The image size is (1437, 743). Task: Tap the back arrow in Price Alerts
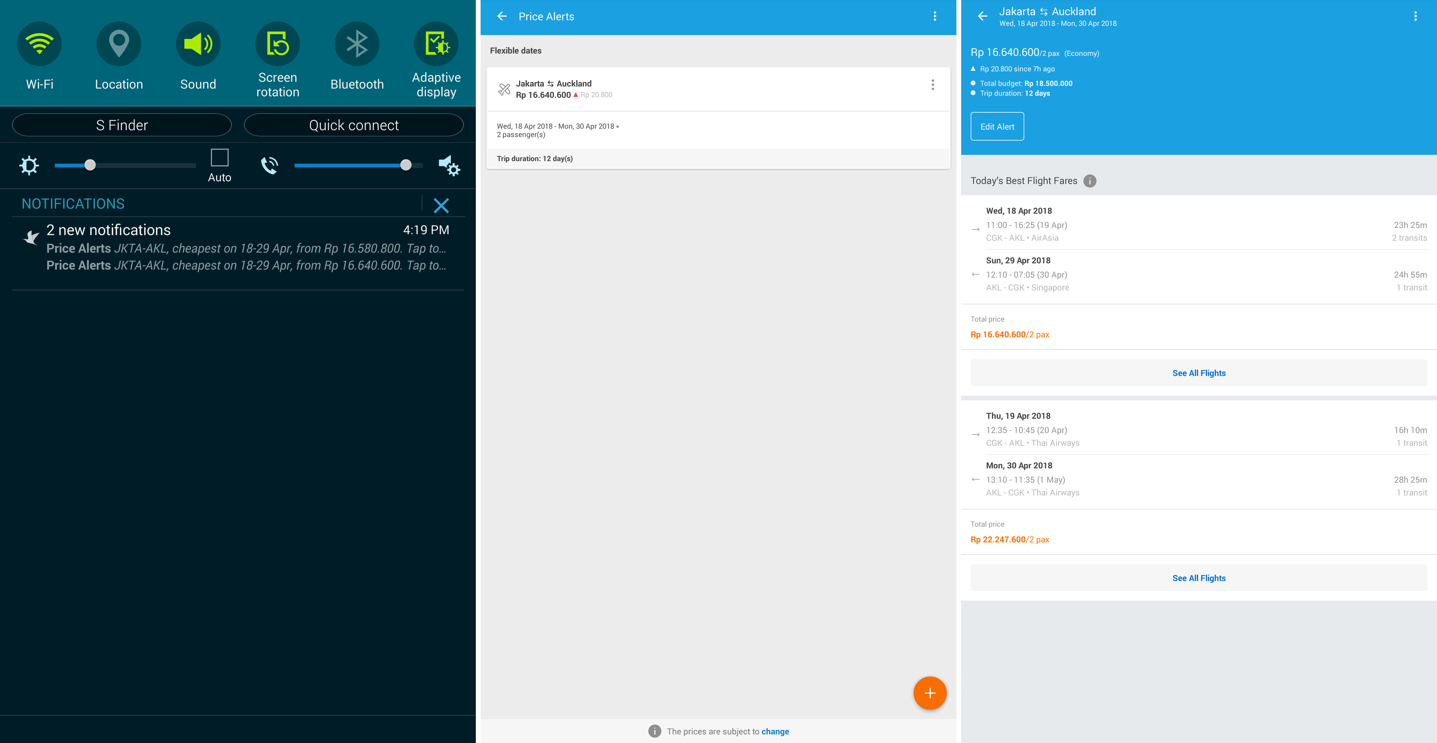pos(502,17)
